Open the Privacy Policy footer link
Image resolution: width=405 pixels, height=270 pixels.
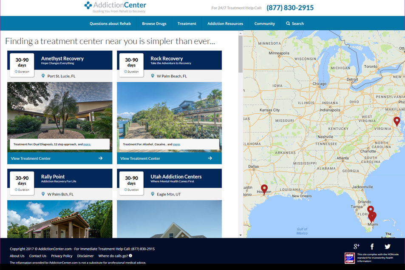point(62,256)
